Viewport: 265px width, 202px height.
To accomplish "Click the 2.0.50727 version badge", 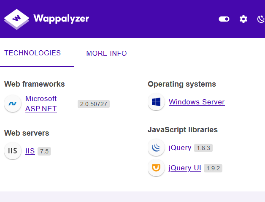I will pos(94,104).
